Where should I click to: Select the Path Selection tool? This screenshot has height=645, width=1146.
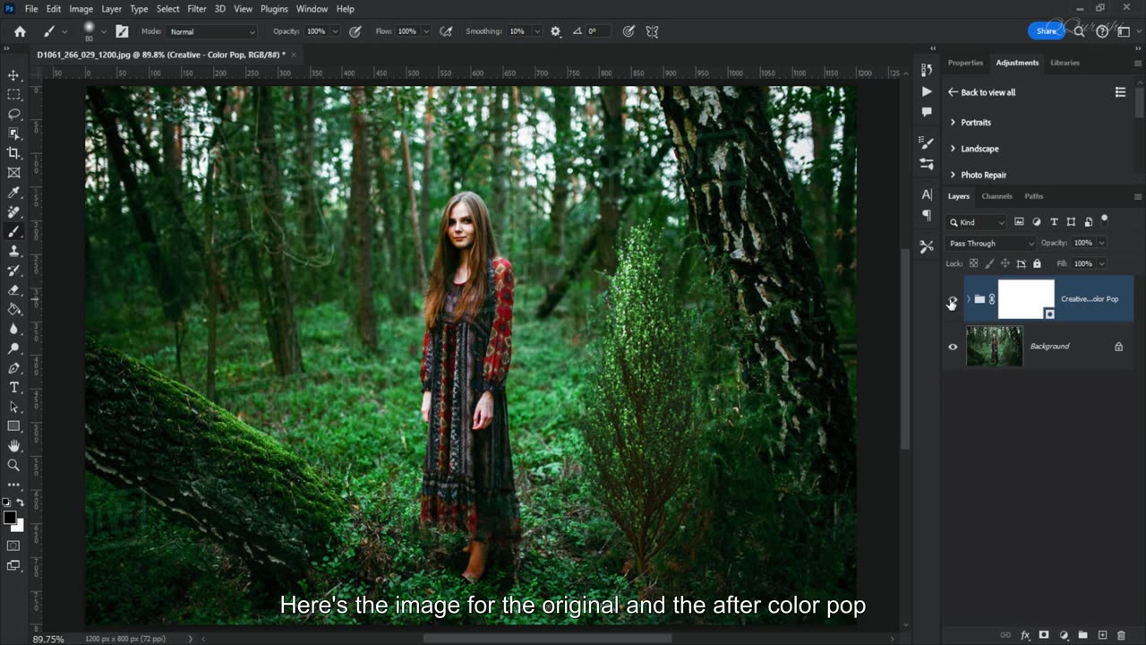(x=13, y=407)
